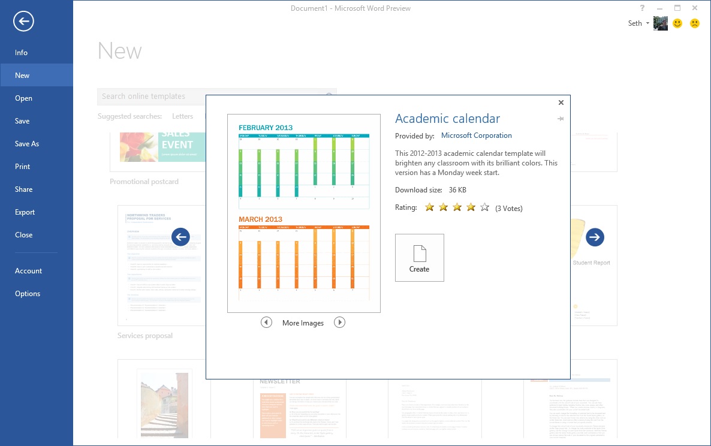The image size is (711, 446).
Task: Open Word Options from the sidebar
Action: pyautogui.click(x=28, y=294)
